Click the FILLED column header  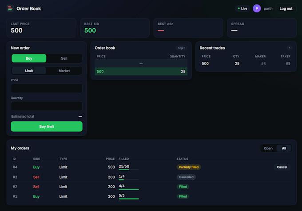(123, 159)
